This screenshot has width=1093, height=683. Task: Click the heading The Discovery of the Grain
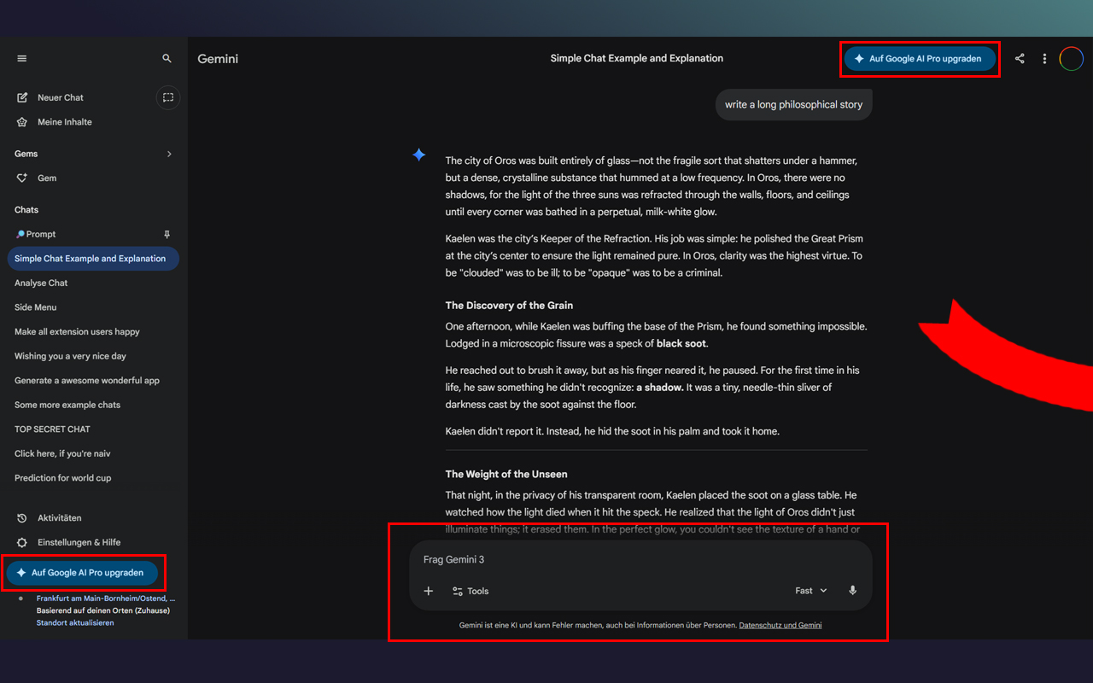[x=510, y=306]
